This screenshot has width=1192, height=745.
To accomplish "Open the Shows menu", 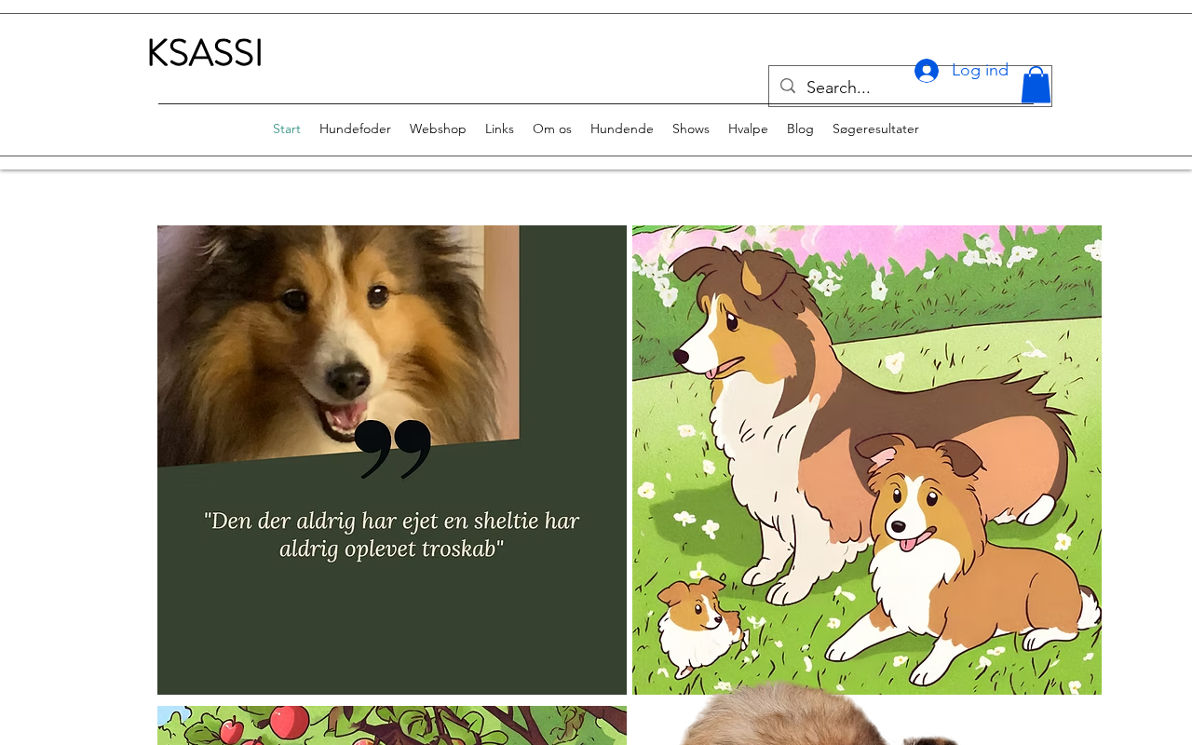I will pyautogui.click(x=691, y=129).
